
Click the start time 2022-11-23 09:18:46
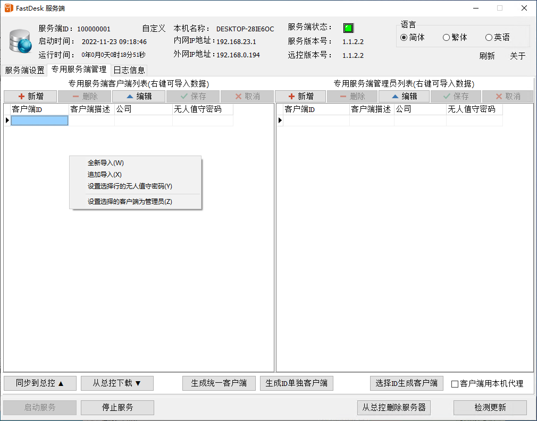pos(114,42)
